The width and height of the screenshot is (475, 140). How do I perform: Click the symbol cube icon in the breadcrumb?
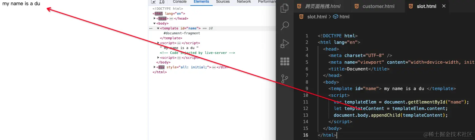tap(335, 17)
